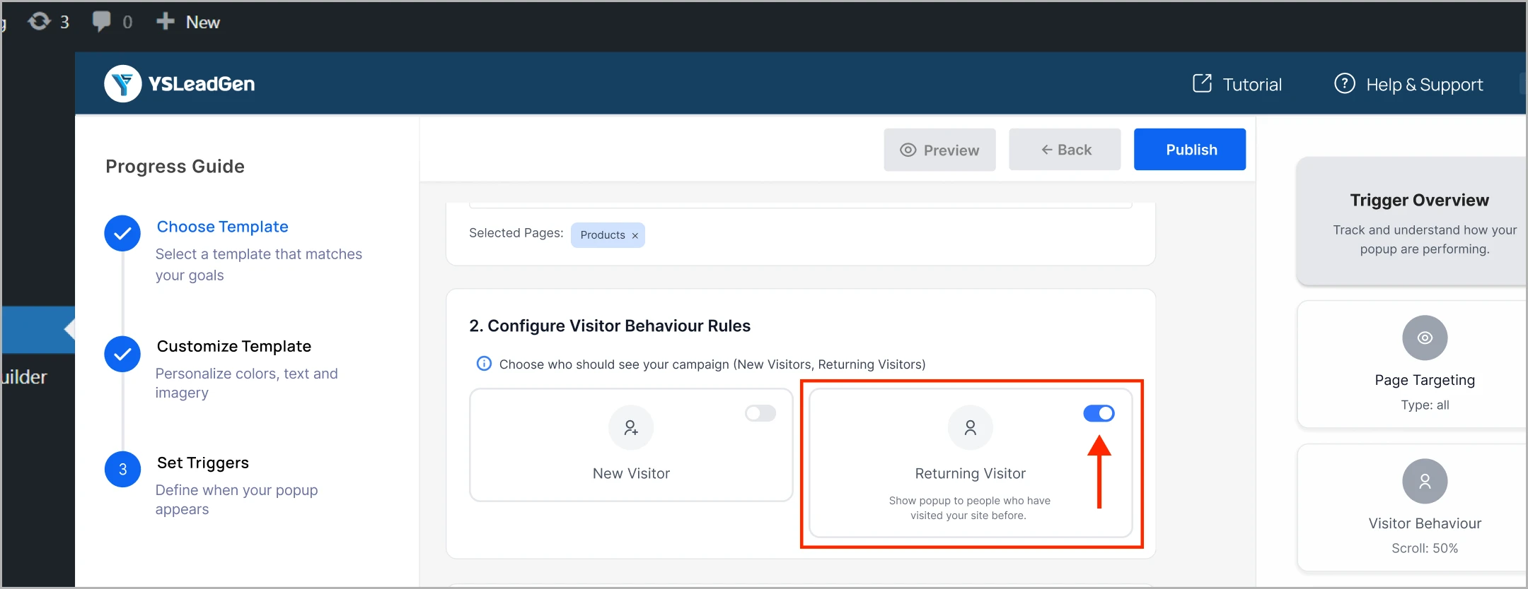Open the Page Targeting overview card
Image resolution: width=1528 pixels, height=589 pixels.
1412,364
